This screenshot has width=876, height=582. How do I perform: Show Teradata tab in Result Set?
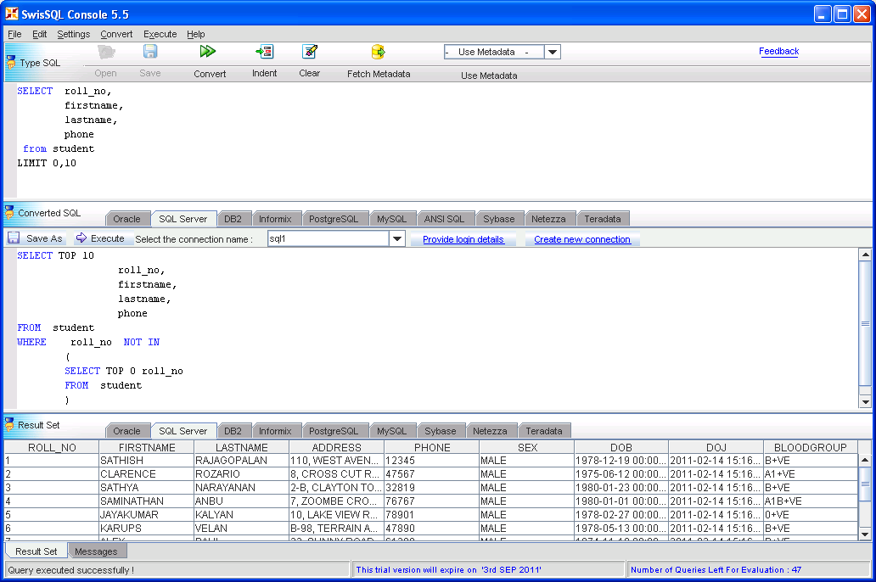pos(544,431)
